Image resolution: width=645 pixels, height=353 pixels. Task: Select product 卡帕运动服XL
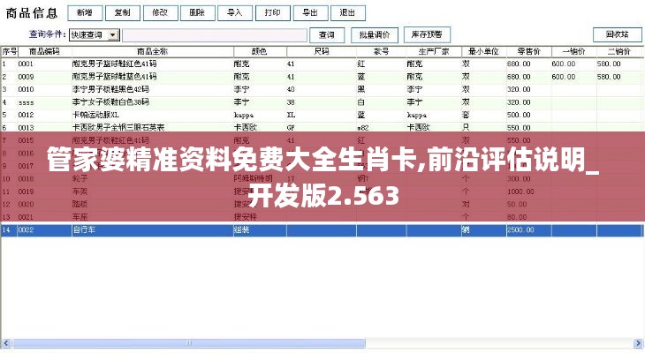[x=95, y=115]
